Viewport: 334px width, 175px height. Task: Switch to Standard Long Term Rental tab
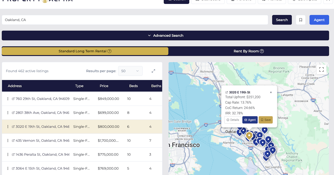[85, 51]
